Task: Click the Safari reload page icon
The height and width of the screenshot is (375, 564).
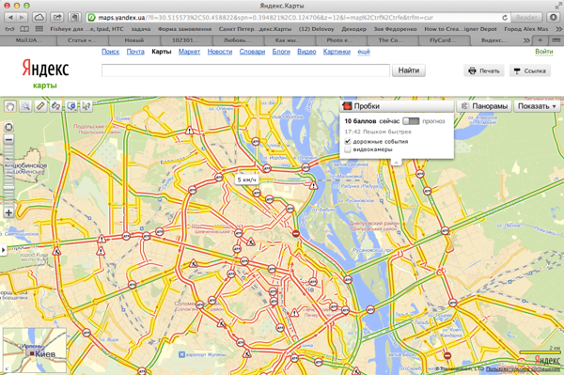Action: pos(505,18)
